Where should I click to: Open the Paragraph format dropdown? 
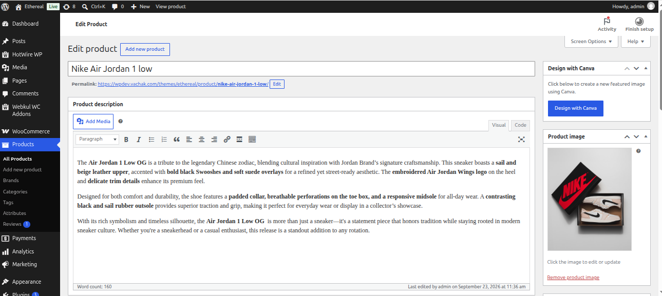coord(97,140)
